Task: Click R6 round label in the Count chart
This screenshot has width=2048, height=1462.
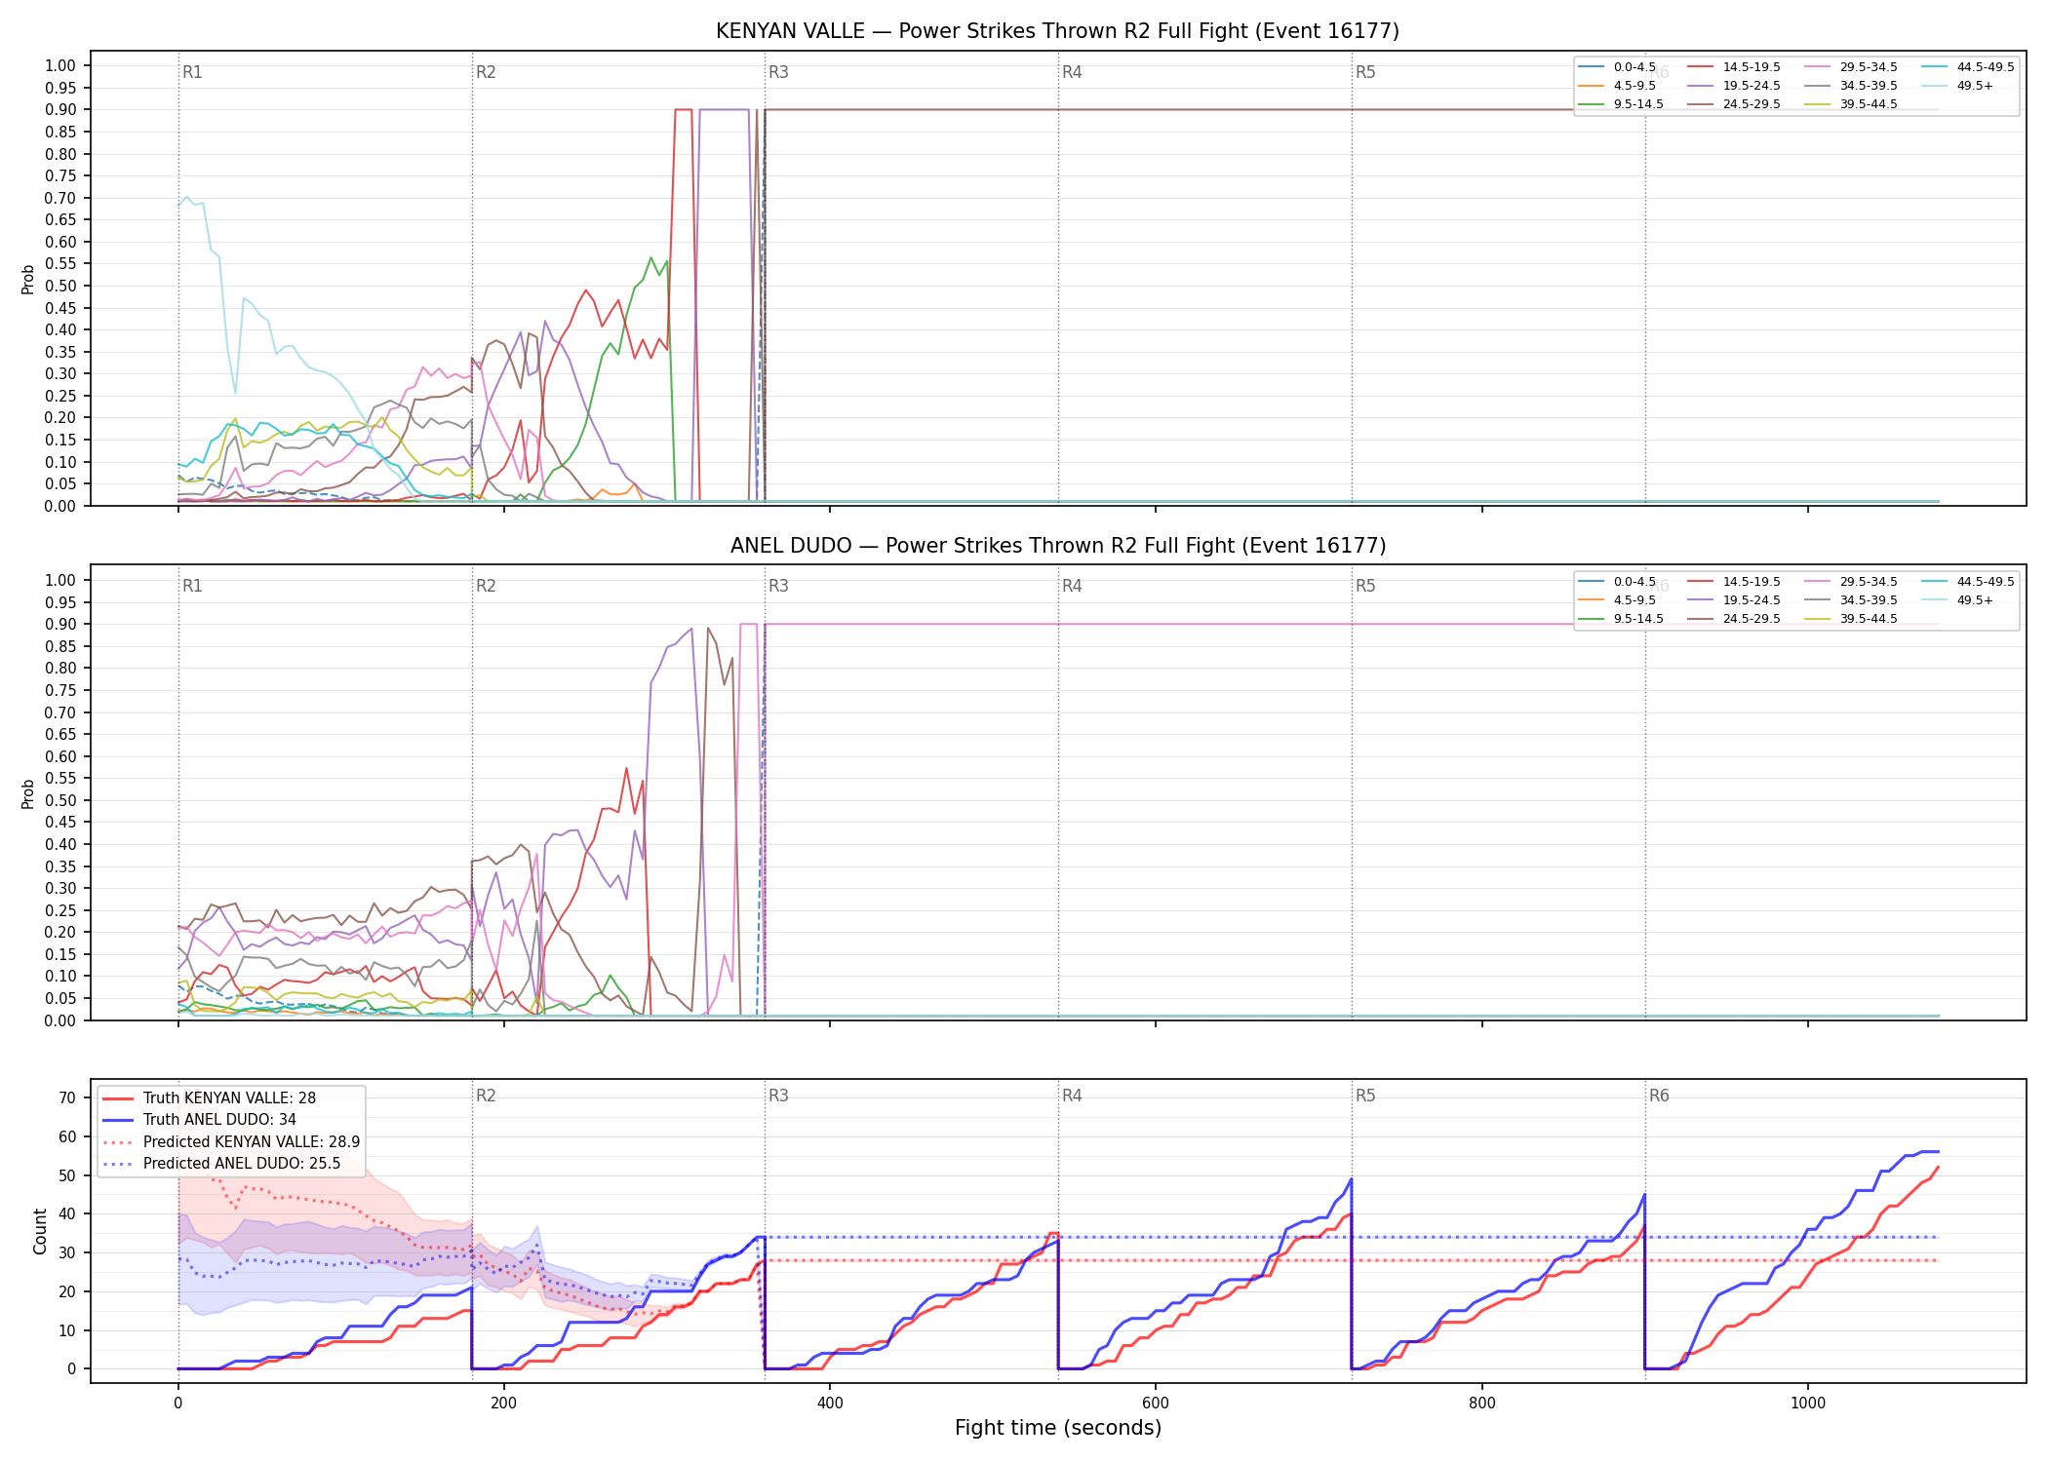Action: pyautogui.click(x=1659, y=1096)
